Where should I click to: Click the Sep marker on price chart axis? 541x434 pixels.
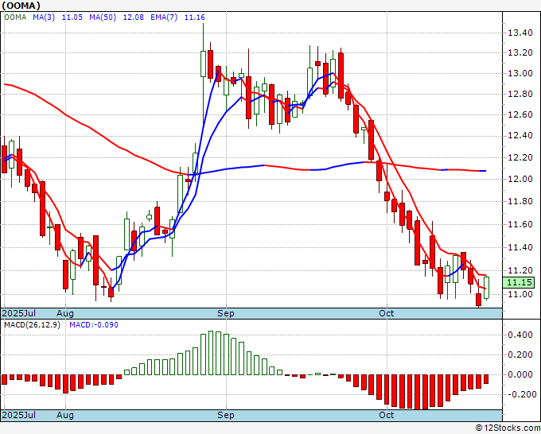click(226, 313)
